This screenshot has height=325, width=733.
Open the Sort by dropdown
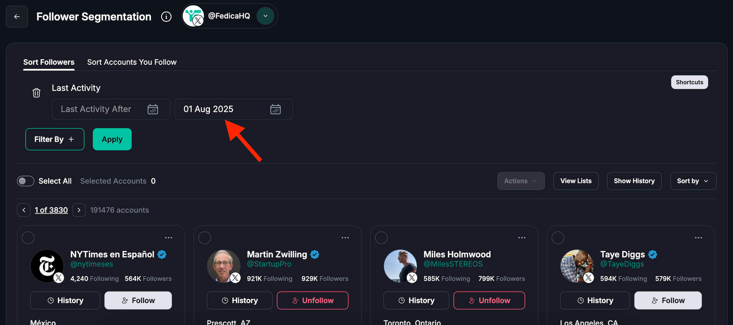pyautogui.click(x=693, y=181)
